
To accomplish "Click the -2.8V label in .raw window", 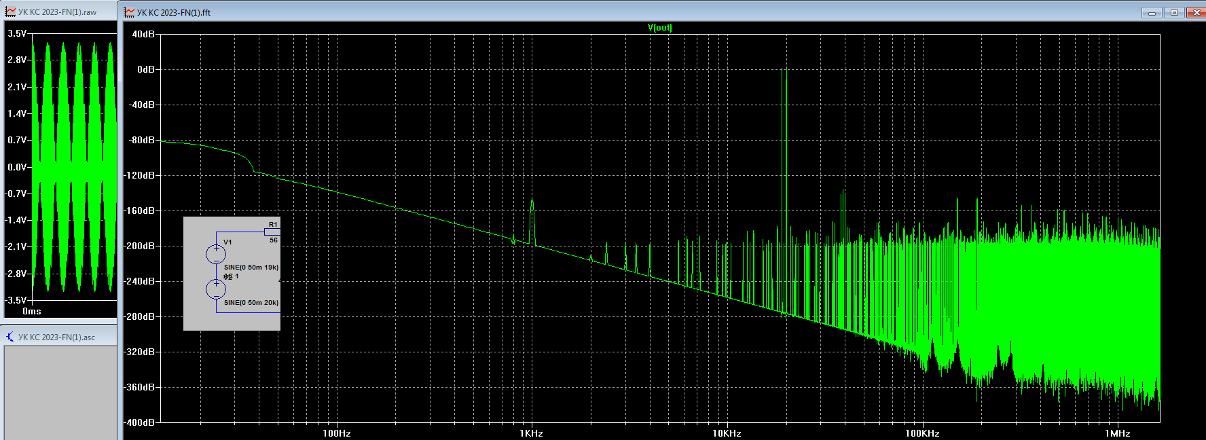I will click(16, 274).
